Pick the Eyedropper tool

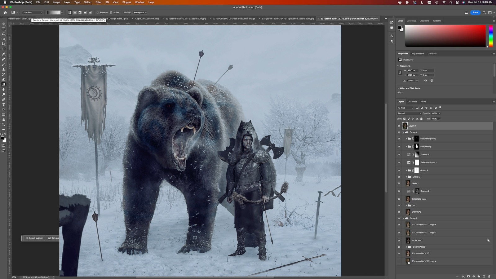4,54
